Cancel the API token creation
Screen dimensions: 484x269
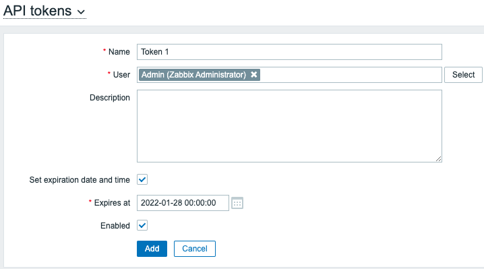tap(194, 249)
